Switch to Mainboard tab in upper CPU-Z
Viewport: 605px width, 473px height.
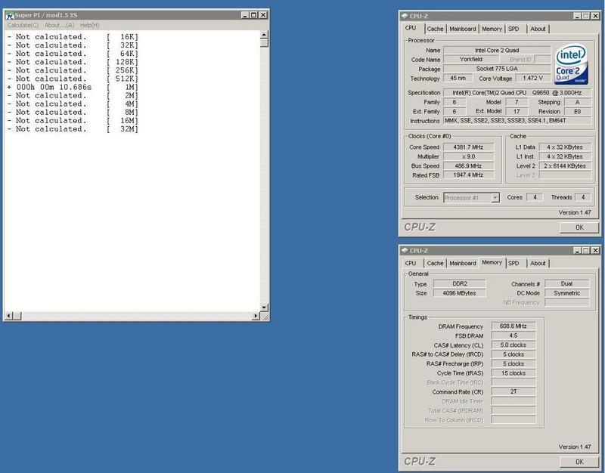coord(462,29)
